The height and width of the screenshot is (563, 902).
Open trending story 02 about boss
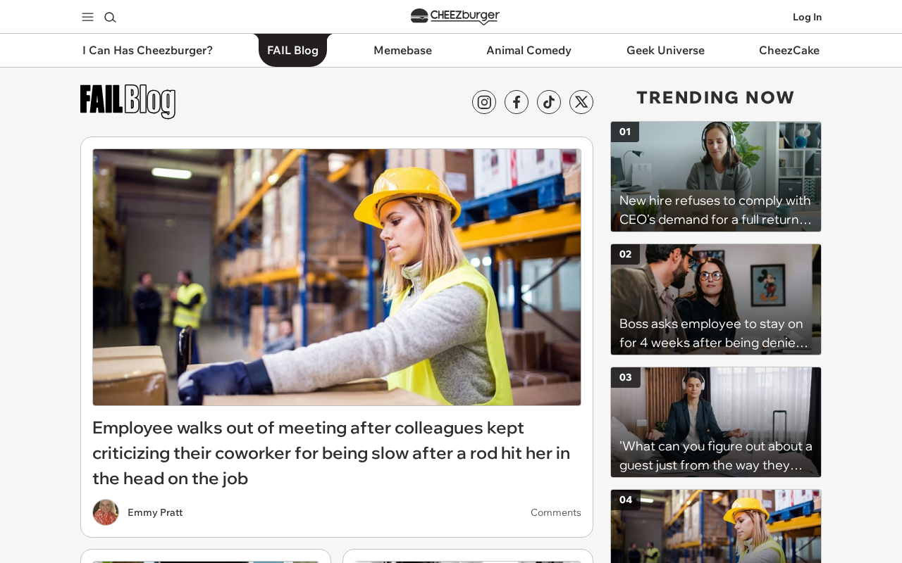(716, 300)
